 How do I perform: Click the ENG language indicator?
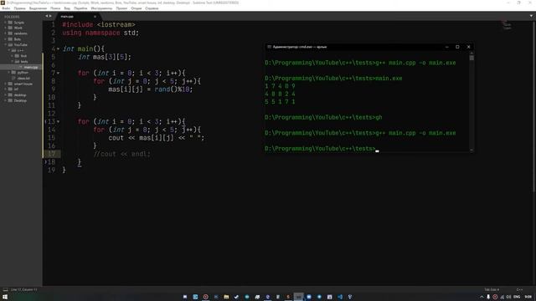[517, 297]
